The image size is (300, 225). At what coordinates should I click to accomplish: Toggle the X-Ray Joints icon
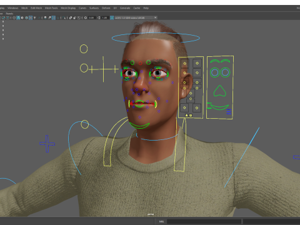79,17
